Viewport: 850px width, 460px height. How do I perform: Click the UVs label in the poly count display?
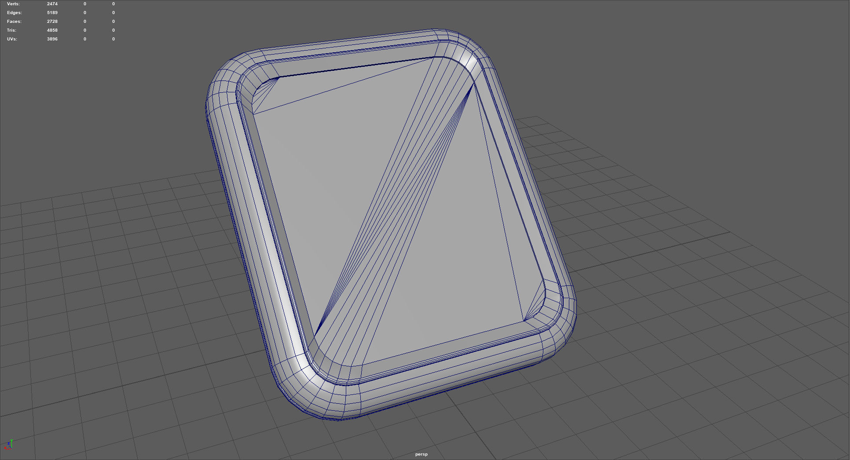click(12, 39)
